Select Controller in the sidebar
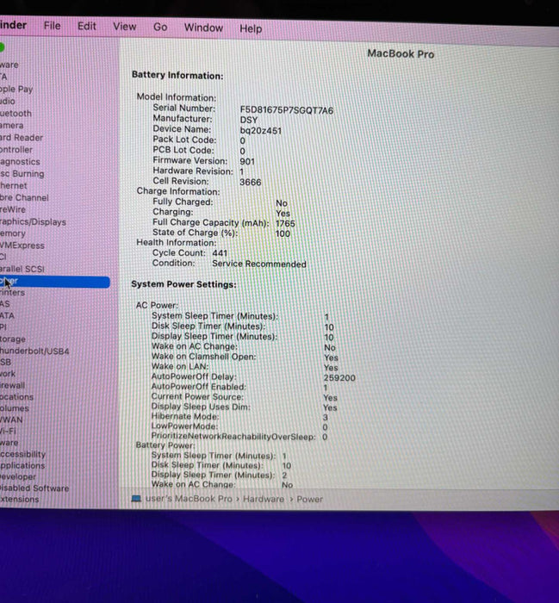 tap(16, 150)
